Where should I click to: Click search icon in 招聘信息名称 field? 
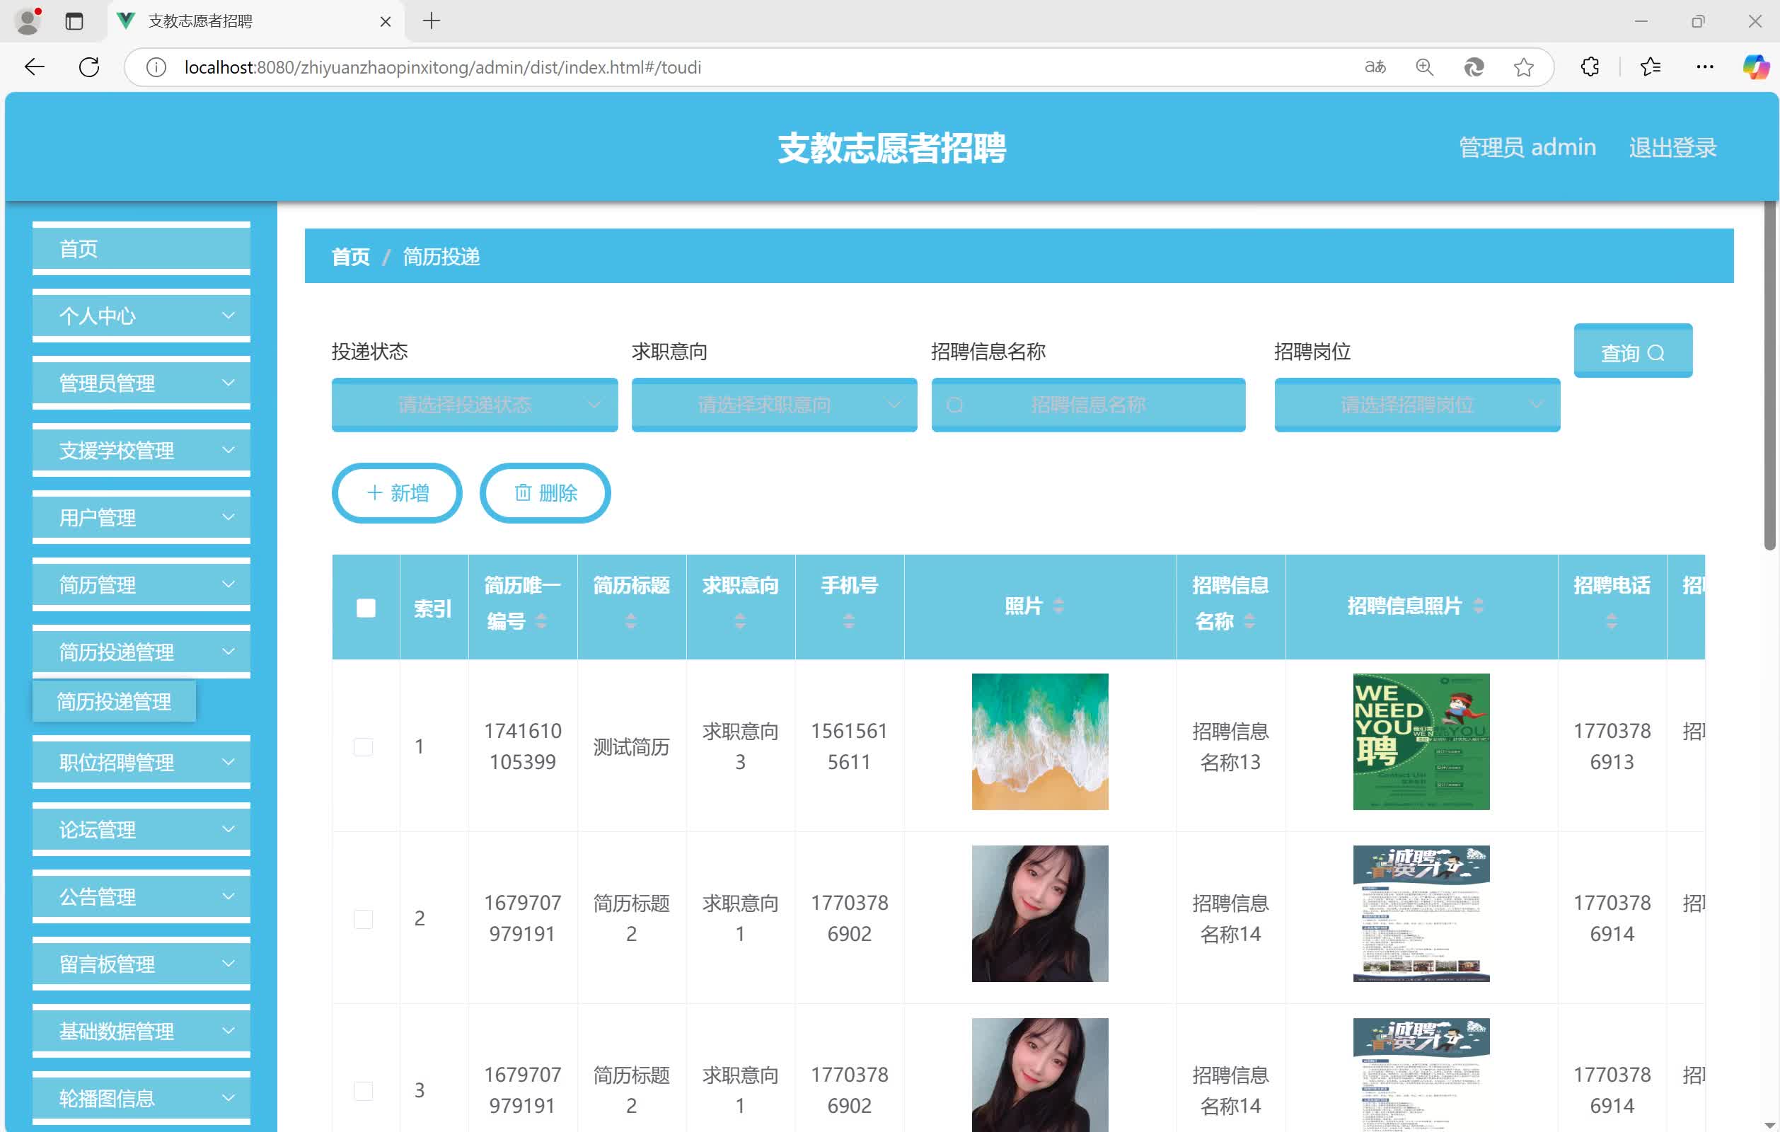954,405
